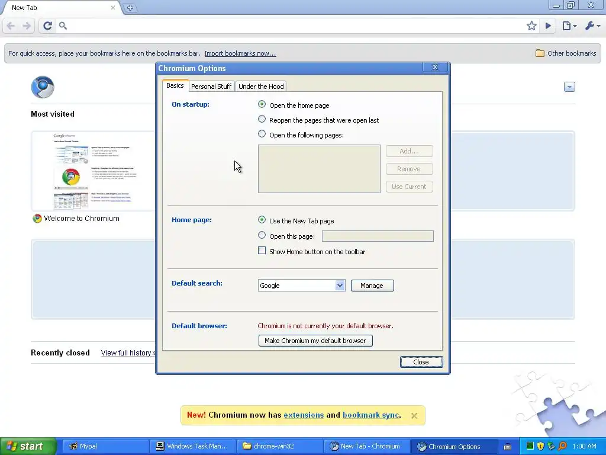Select Use the New Tab page radio
This screenshot has width=606, height=455.
(x=262, y=219)
